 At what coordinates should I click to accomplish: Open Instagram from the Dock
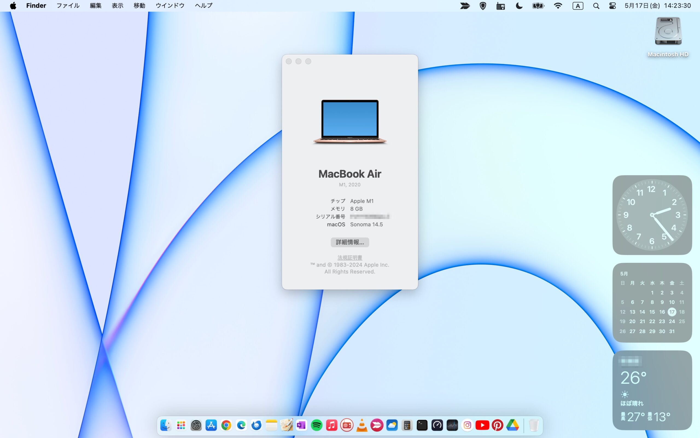tap(467, 425)
